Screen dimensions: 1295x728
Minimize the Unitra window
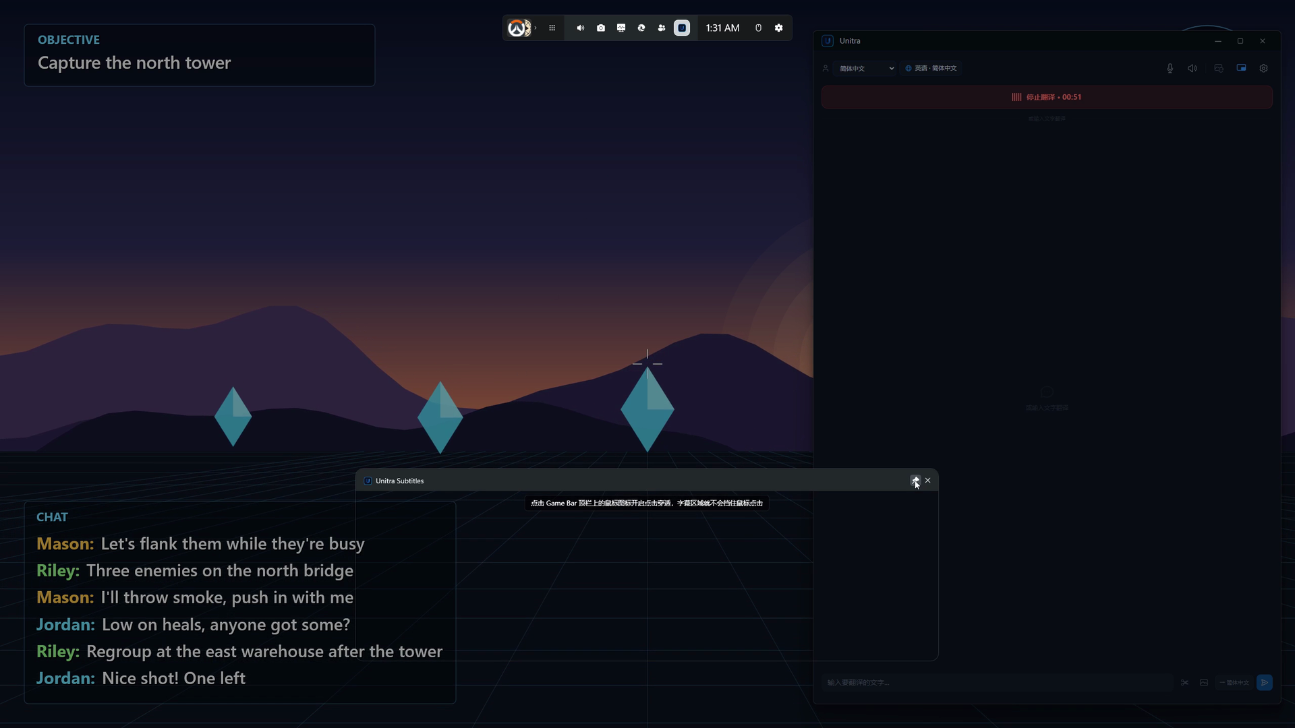[1218, 41]
